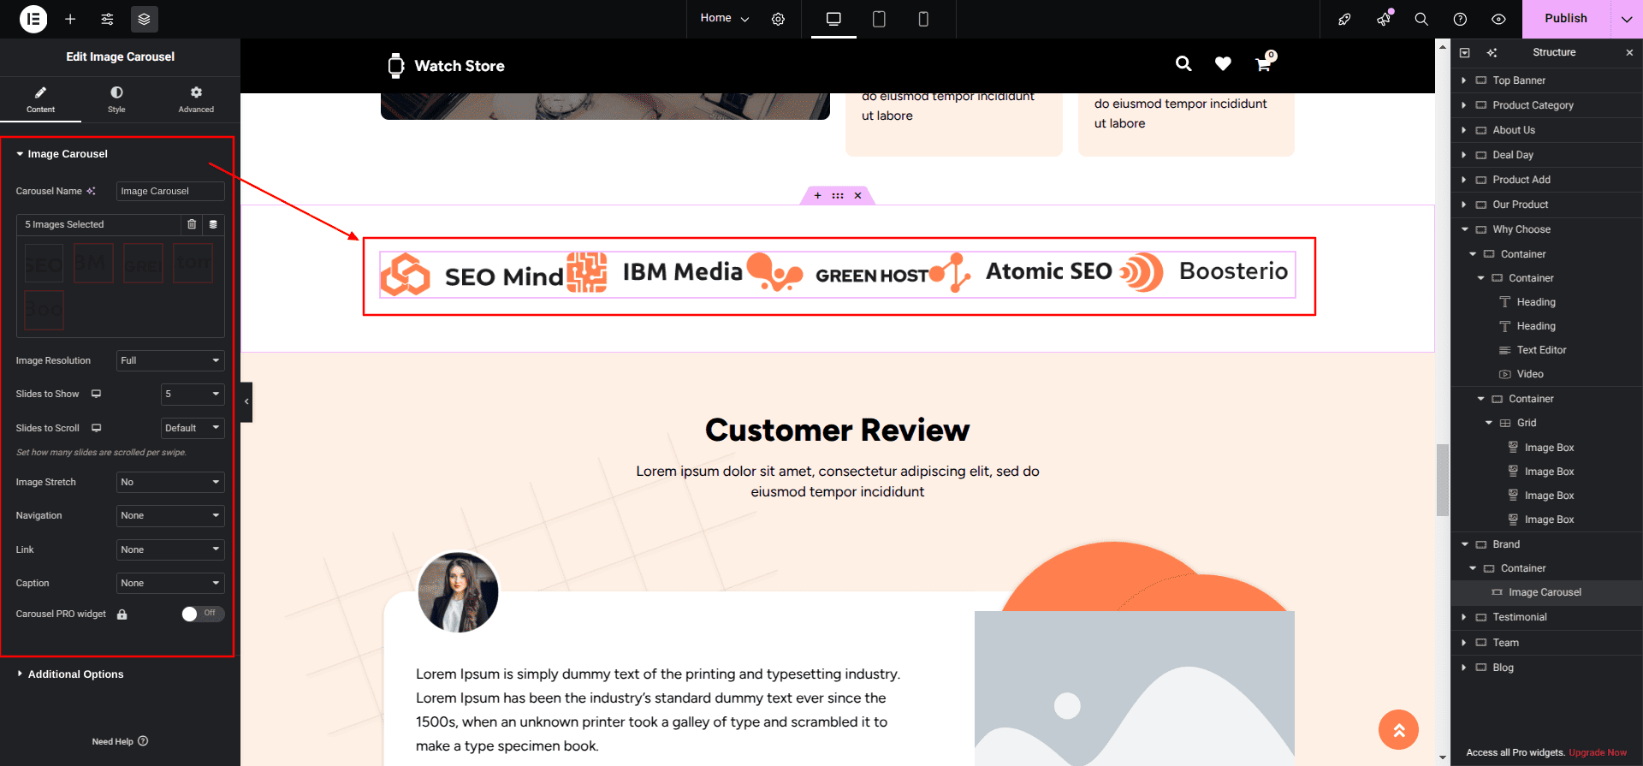Collapse the Image Carousel section
The image size is (1643, 766).
tap(62, 154)
